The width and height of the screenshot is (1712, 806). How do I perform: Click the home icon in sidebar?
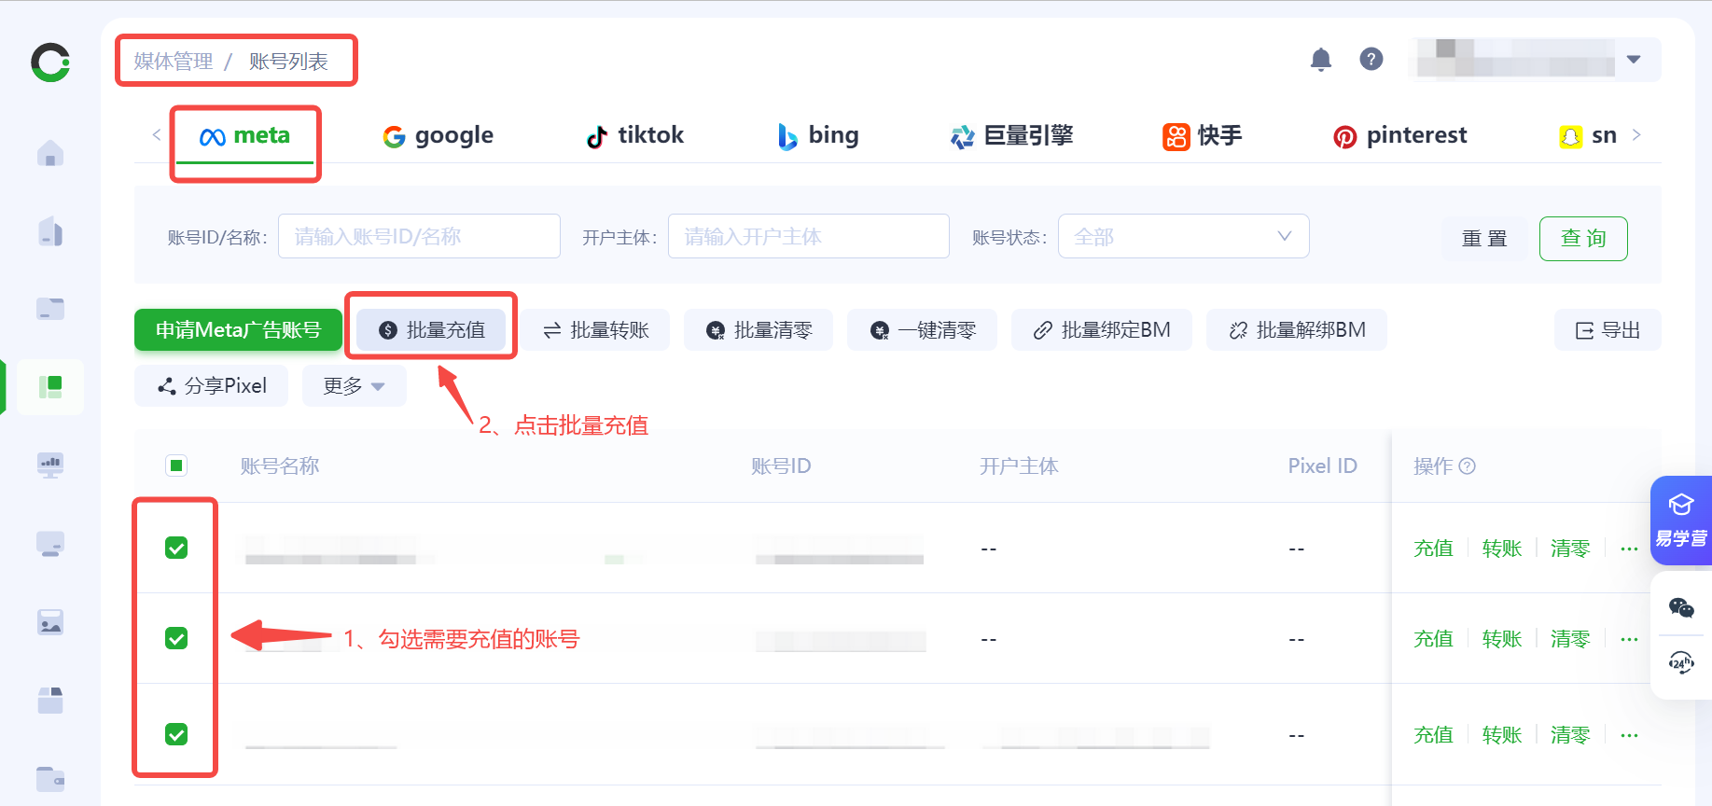pyautogui.click(x=50, y=153)
